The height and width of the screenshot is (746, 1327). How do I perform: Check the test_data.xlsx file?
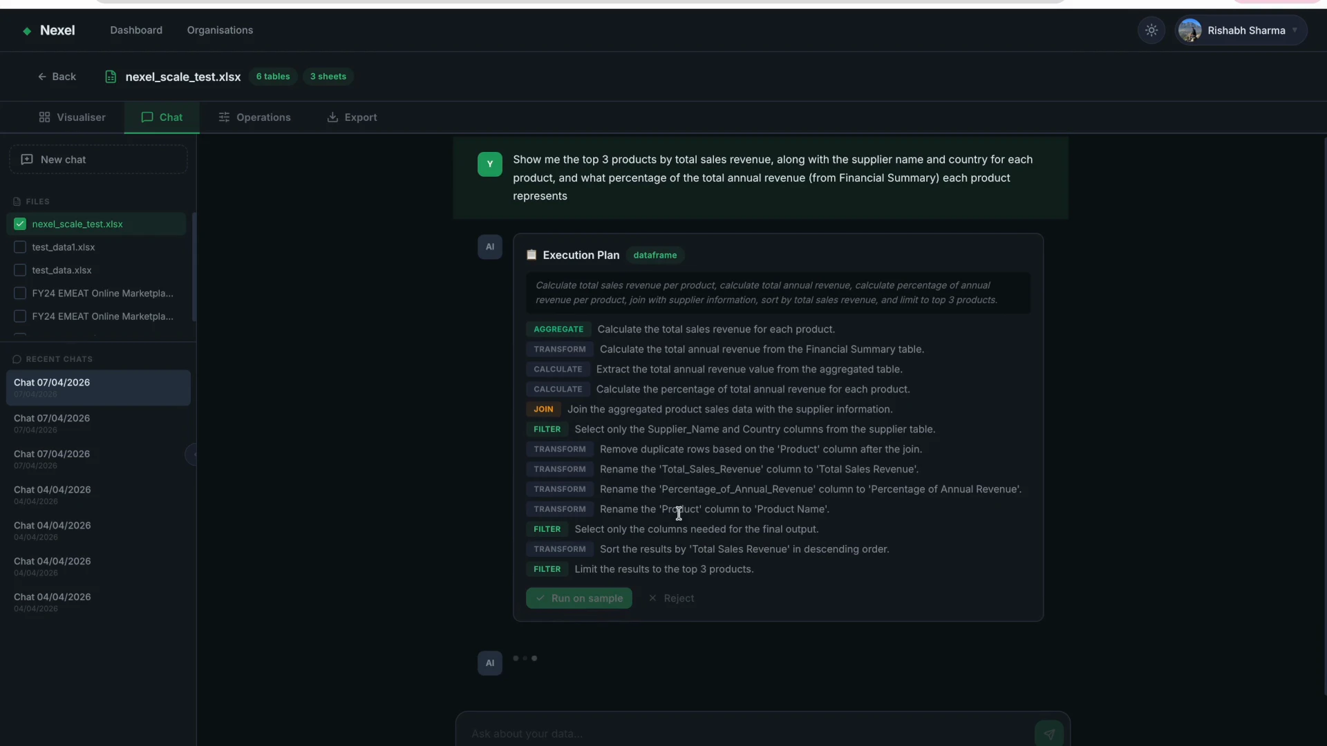19,269
